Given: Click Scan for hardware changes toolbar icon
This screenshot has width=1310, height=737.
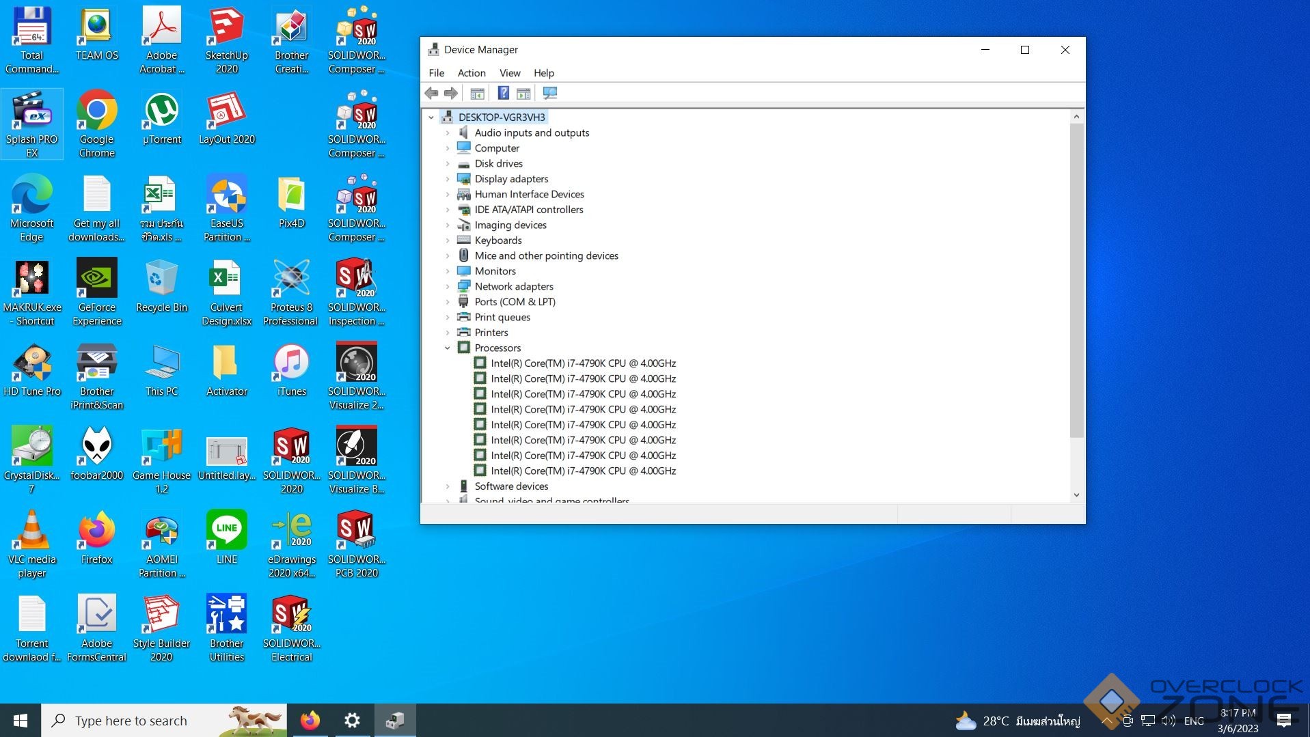Looking at the screenshot, I should [549, 93].
